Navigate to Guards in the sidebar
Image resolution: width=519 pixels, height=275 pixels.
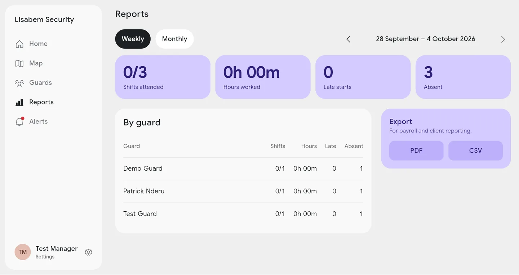pyautogui.click(x=40, y=83)
